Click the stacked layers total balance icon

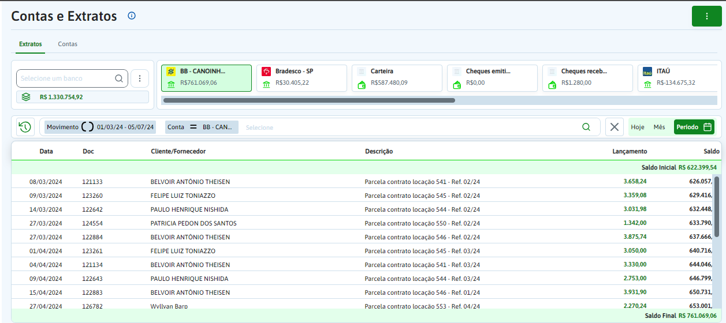click(26, 97)
